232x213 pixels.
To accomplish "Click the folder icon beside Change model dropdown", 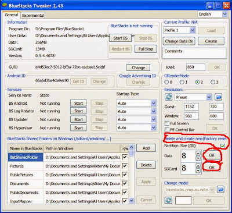I will (220, 190).
